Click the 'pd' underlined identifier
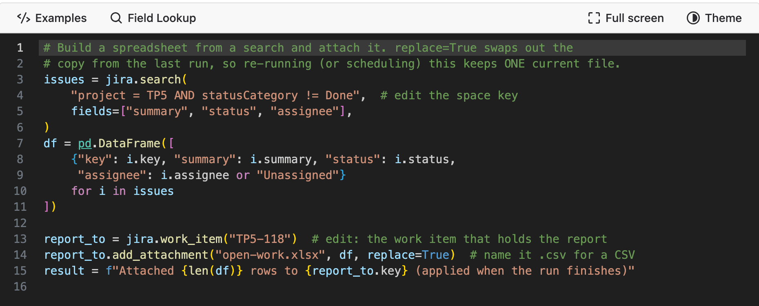Viewport: 759px width, 306px height. [85, 143]
